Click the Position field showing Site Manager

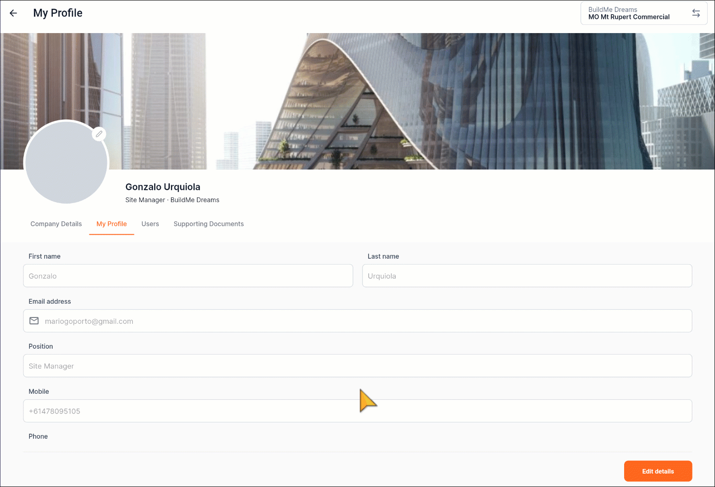click(x=357, y=366)
